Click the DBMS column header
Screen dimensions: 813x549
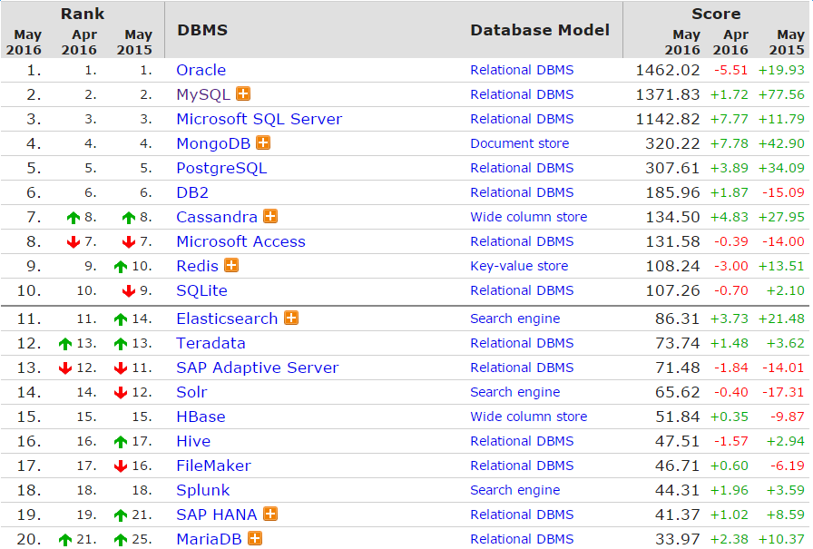[x=202, y=30]
